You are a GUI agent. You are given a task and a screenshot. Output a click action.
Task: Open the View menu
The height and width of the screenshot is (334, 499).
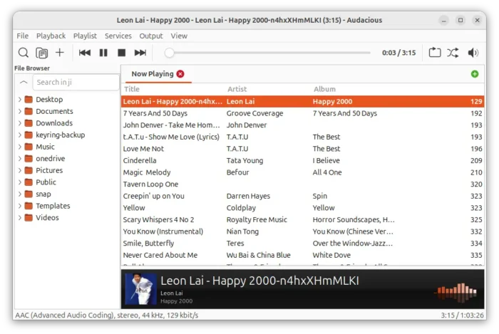(x=179, y=36)
